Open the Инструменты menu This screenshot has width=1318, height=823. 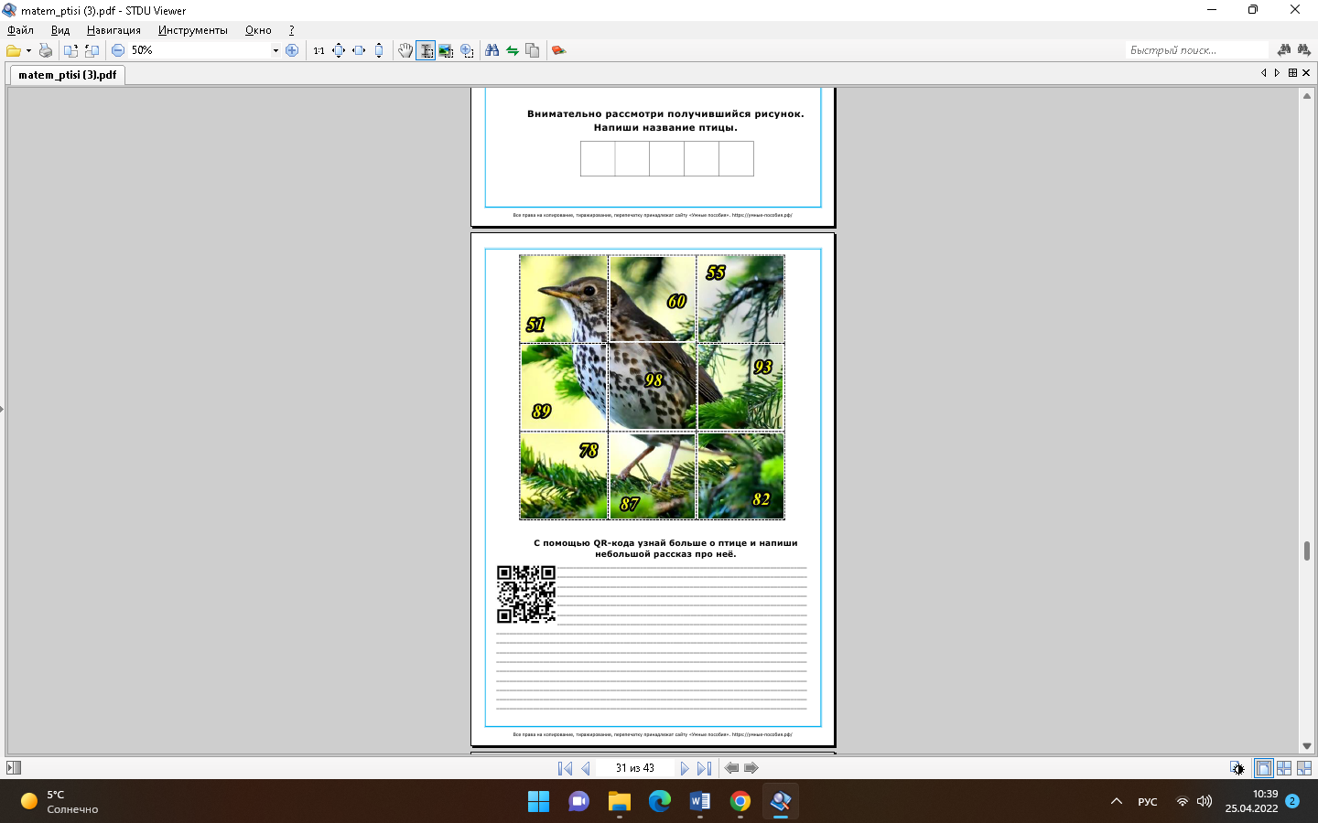[192, 30]
